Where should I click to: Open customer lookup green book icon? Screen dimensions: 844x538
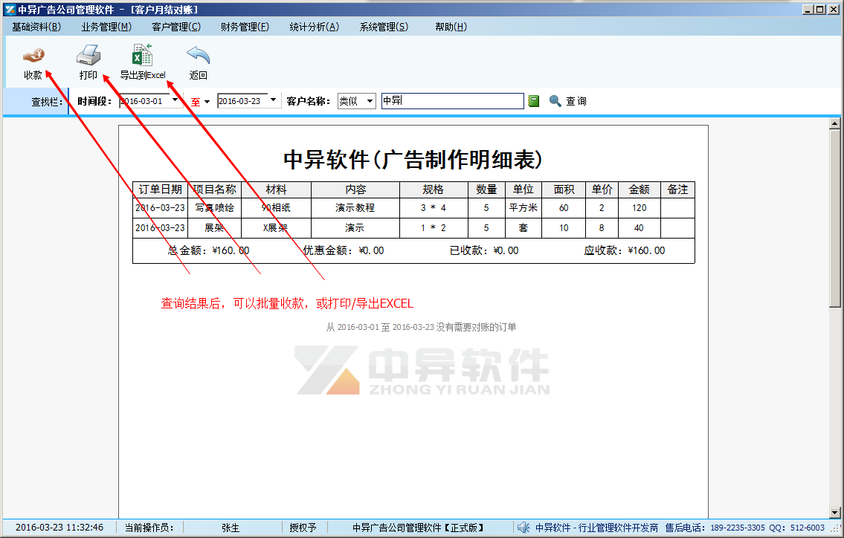point(533,100)
